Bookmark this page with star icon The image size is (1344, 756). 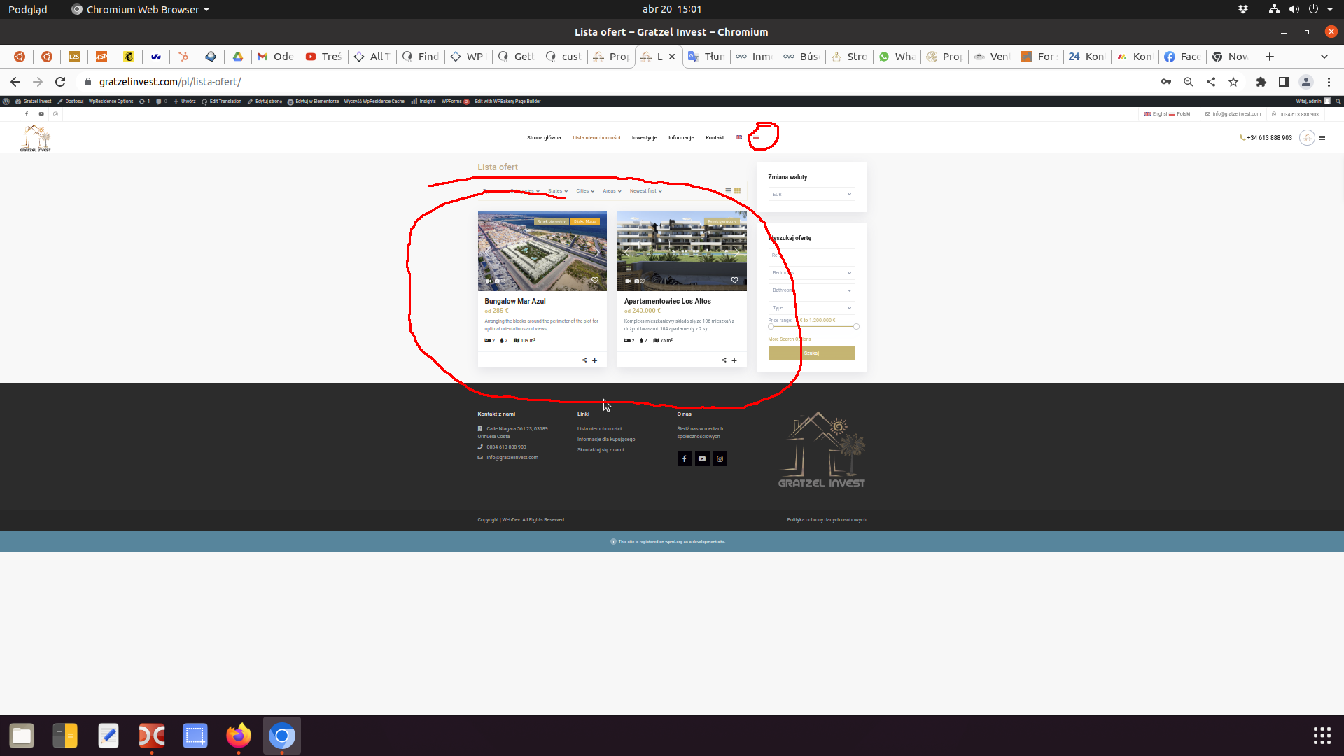tap(1233, 82)
